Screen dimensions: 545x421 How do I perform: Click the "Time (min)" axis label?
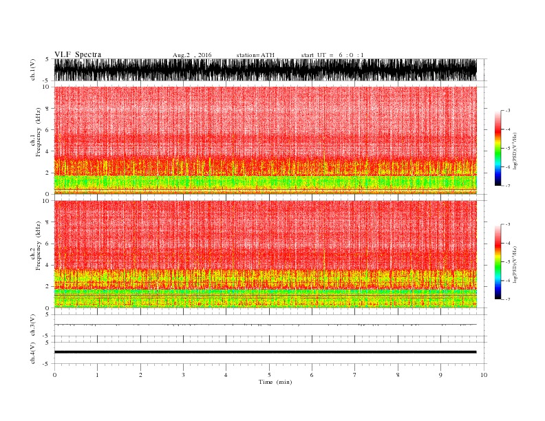(x=275, y=382)
